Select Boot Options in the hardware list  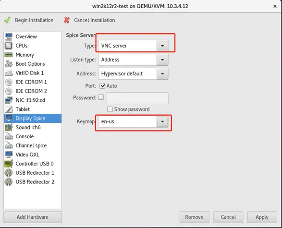[33, 64]
